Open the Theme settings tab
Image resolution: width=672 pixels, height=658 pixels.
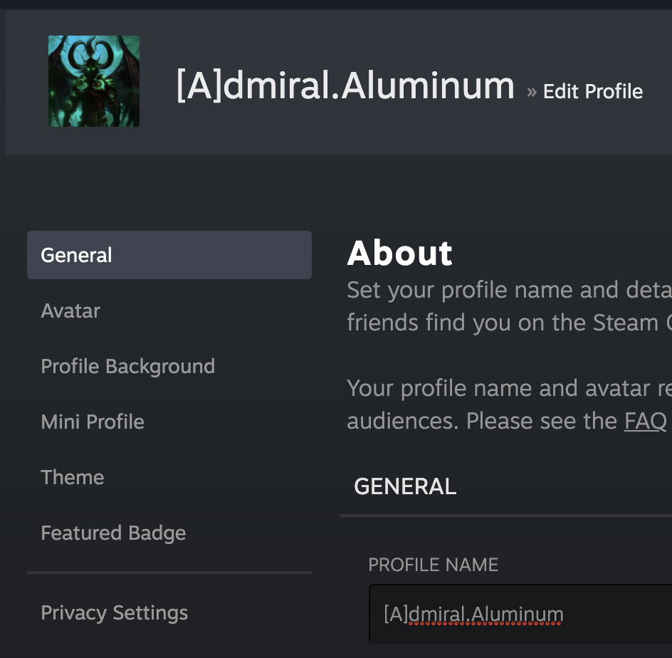tap(73, 477)
